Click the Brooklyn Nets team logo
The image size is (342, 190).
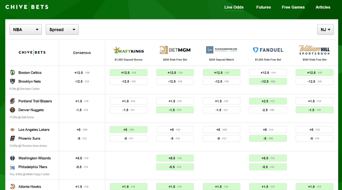coord(12,81)
